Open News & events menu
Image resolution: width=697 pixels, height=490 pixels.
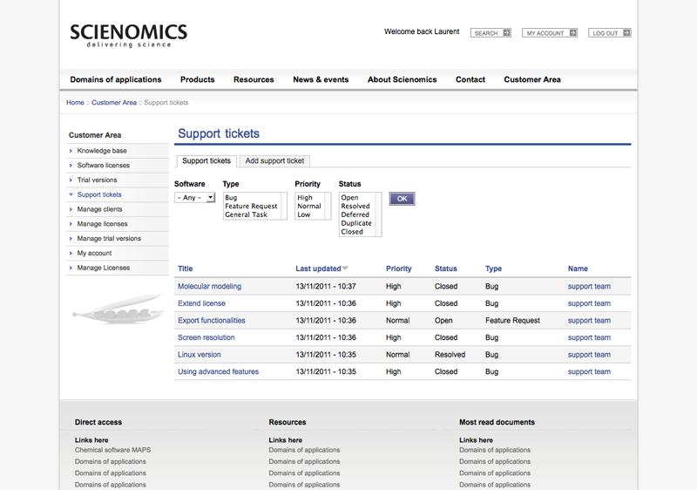pos(321,79)
